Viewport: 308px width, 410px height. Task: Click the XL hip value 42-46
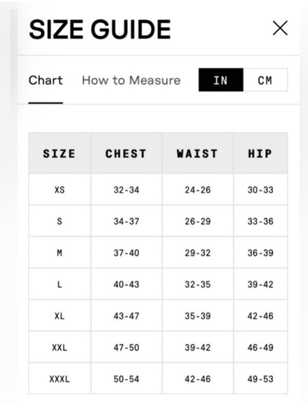260,316
